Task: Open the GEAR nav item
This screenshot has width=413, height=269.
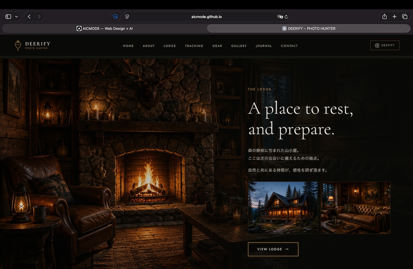Action: point(217,46)
